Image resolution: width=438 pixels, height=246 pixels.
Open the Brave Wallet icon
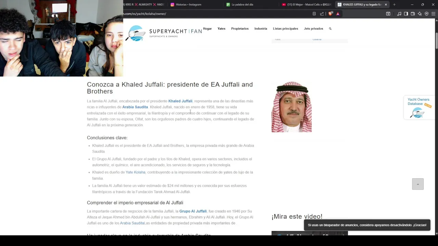[413, 14]
